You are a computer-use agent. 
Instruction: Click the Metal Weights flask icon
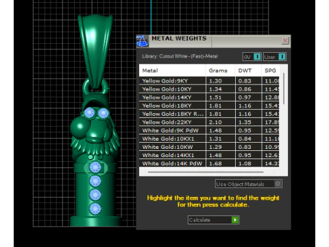142,41
